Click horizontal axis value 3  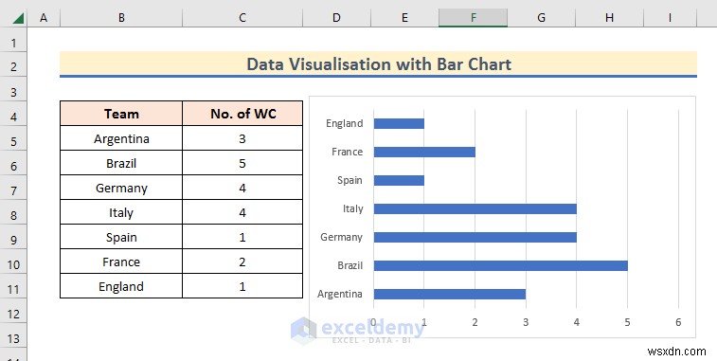coord(526,322)
